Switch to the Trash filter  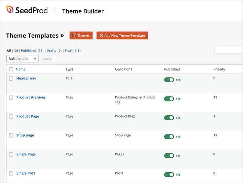69,51
